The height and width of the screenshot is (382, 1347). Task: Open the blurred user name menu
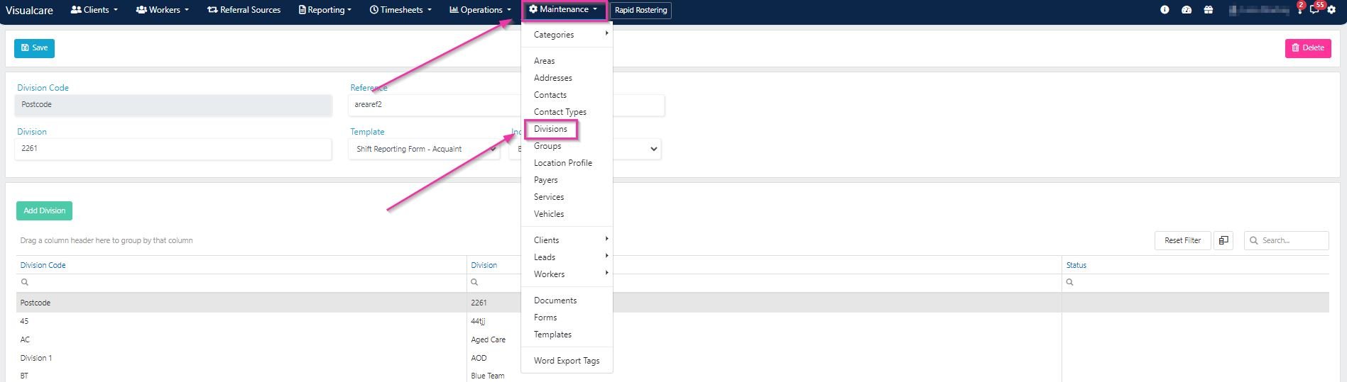[x=1259, y=10]
